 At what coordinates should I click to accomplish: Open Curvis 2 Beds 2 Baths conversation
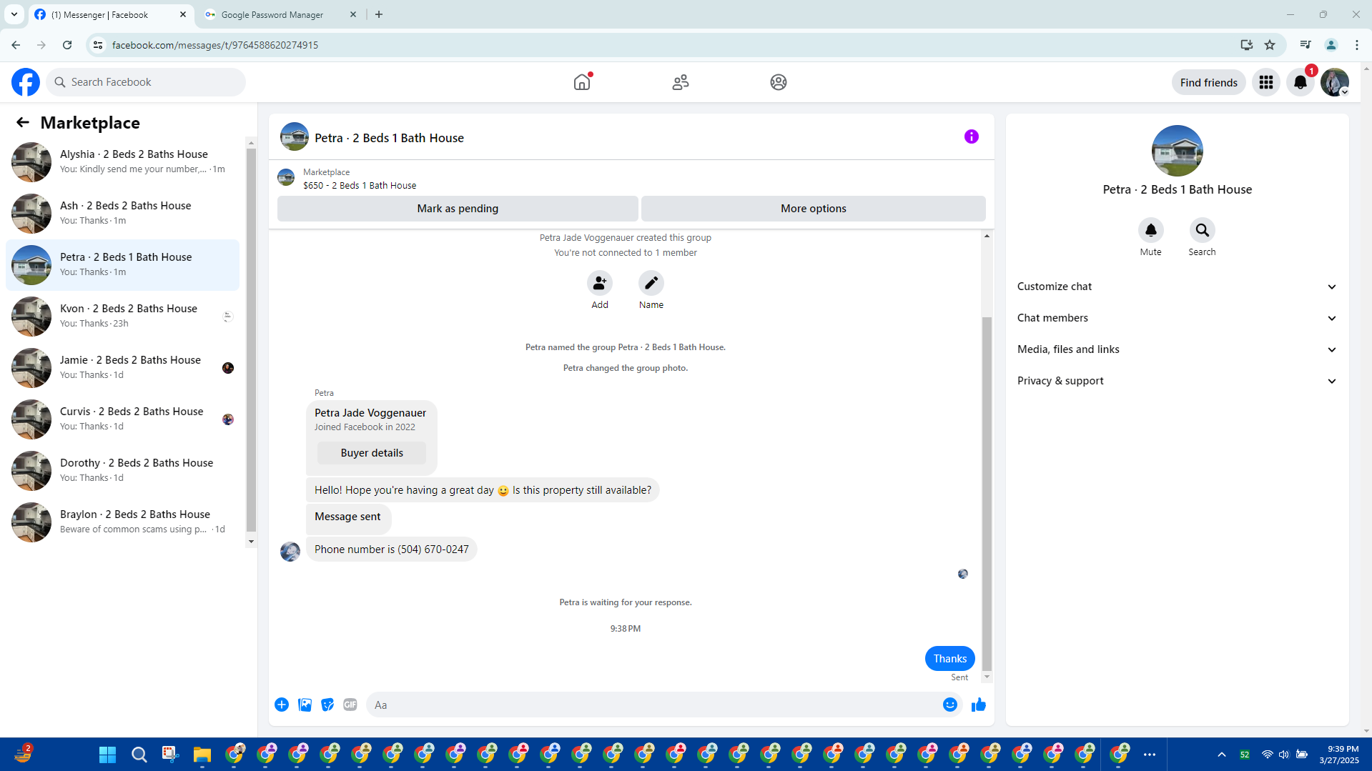(123, 419)
